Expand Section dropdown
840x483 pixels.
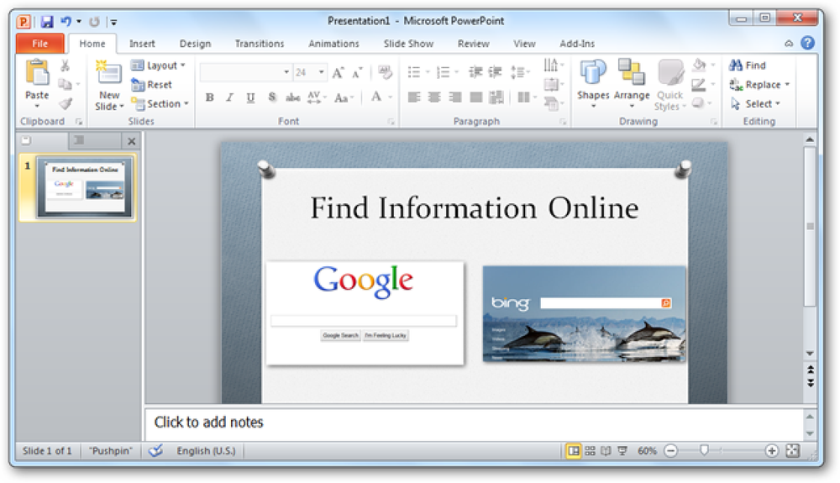[160, 104]
